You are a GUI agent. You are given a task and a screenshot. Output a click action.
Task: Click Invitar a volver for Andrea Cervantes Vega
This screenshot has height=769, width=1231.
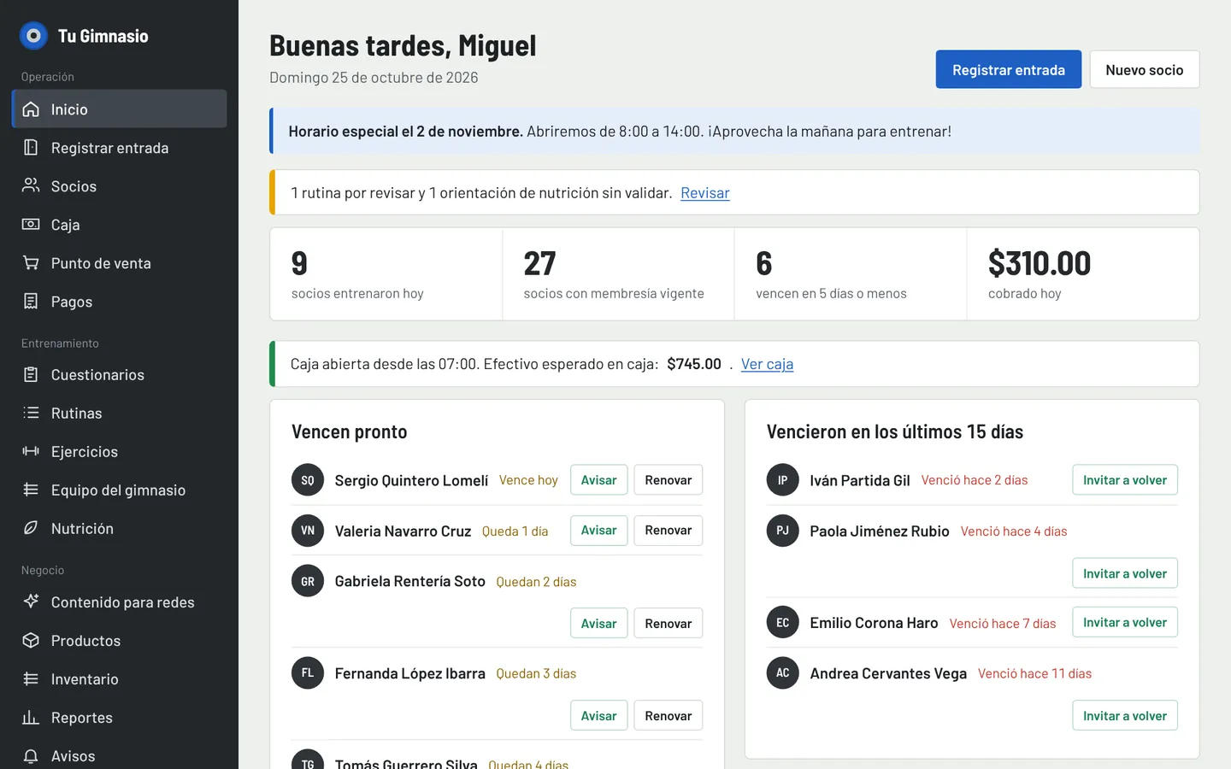[x=1125, y=716]
